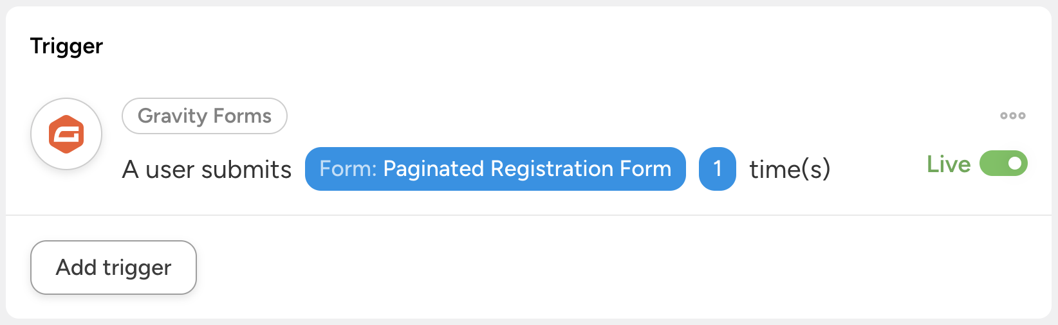Image resolution: width=1058 pixels, height=325 pixels.
Task: Turn off the Live trigger switch
Action: [1003, 164]
